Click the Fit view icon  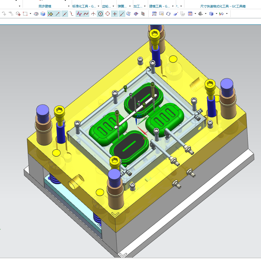pyautogui.click(x=190, y=14)
